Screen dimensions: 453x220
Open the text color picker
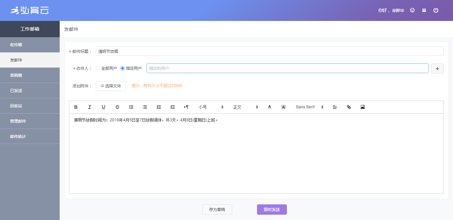click(x=270, y=107)
